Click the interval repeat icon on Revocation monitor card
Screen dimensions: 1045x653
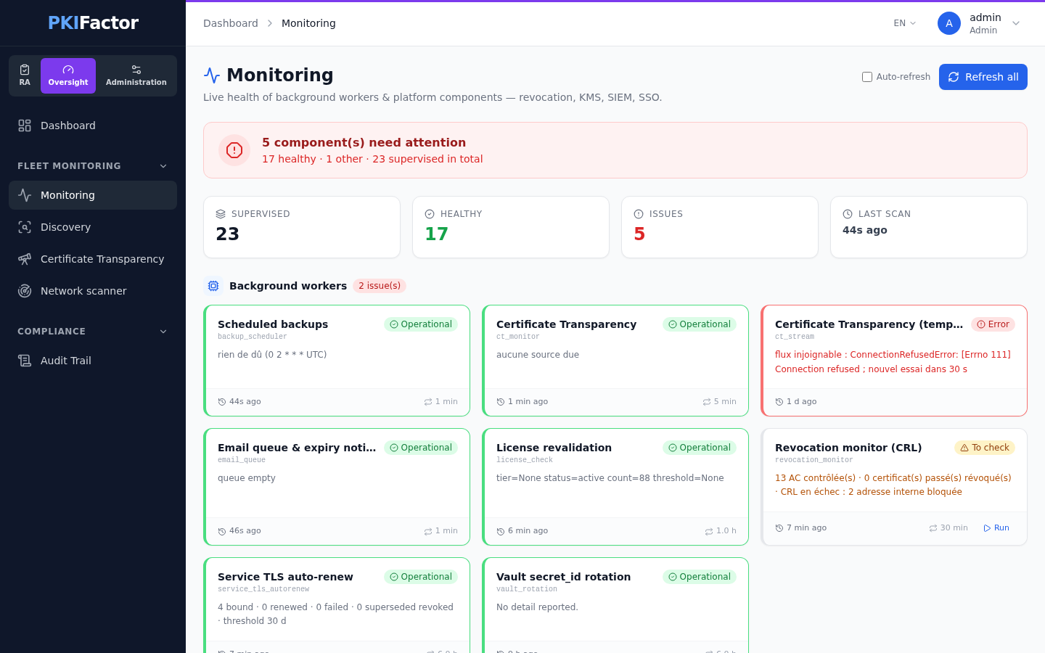click(x=933, y=528)
